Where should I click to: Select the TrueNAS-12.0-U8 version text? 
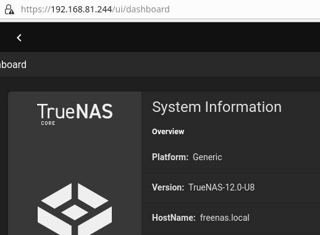click(x=222, y=187)
